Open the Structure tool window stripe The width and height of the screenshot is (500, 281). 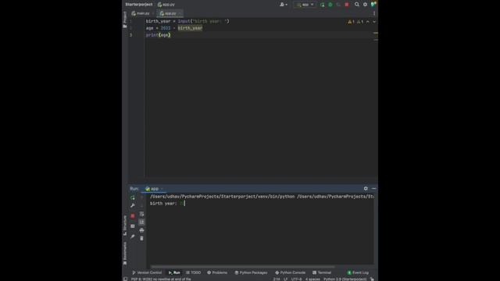[x=125, y=226]
